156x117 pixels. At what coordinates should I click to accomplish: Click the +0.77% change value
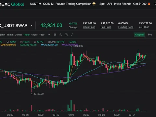(73, 23)
